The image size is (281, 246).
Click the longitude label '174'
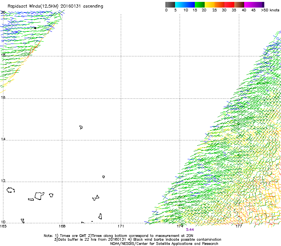(x=180, y=226)
